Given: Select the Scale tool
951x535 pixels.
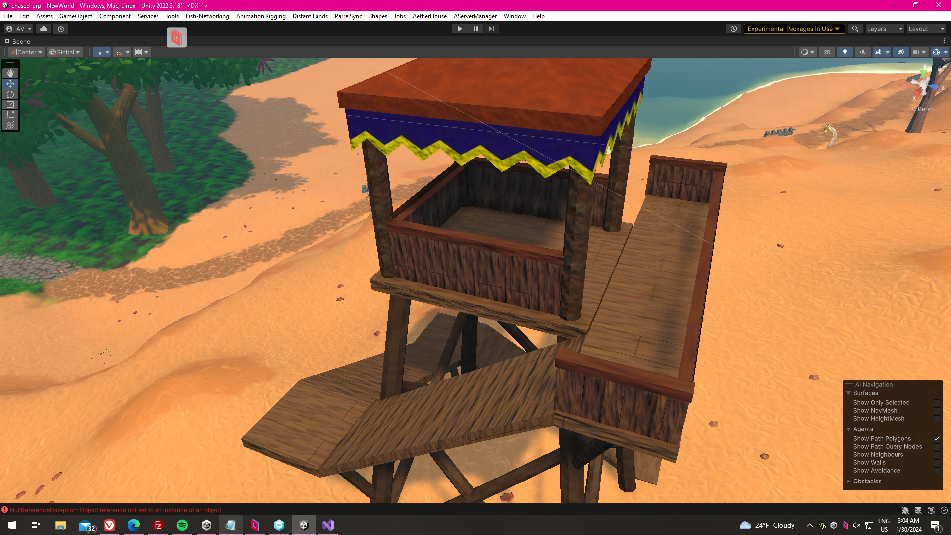Looking at the screenshot, I should 10,105.
